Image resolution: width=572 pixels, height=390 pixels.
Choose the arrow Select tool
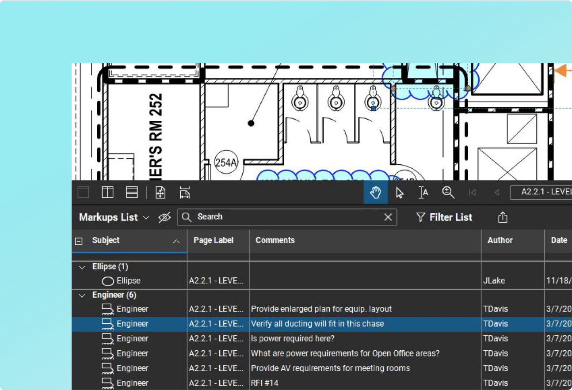400,193
